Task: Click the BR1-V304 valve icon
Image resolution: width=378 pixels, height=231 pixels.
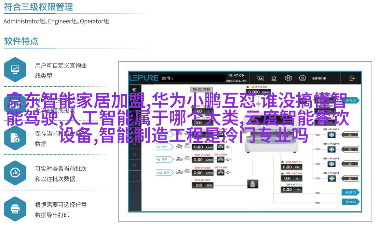Action: click(x=220, y=147)
